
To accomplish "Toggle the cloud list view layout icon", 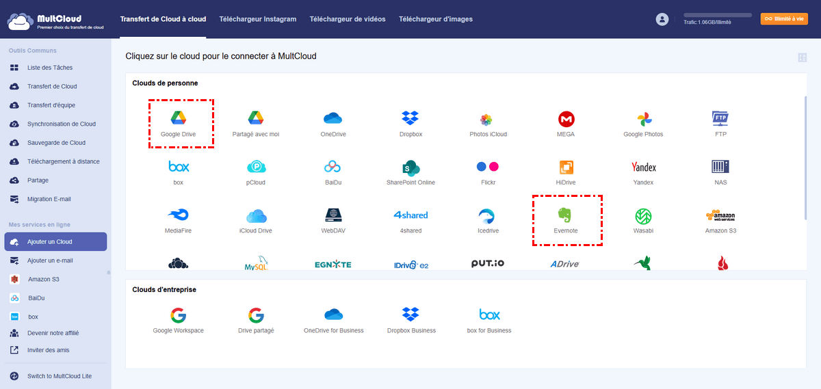I will click(x=802, y=57).
